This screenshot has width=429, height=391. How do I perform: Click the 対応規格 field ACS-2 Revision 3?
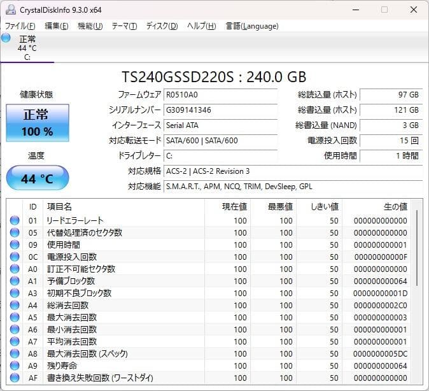[x=293, y=171]
